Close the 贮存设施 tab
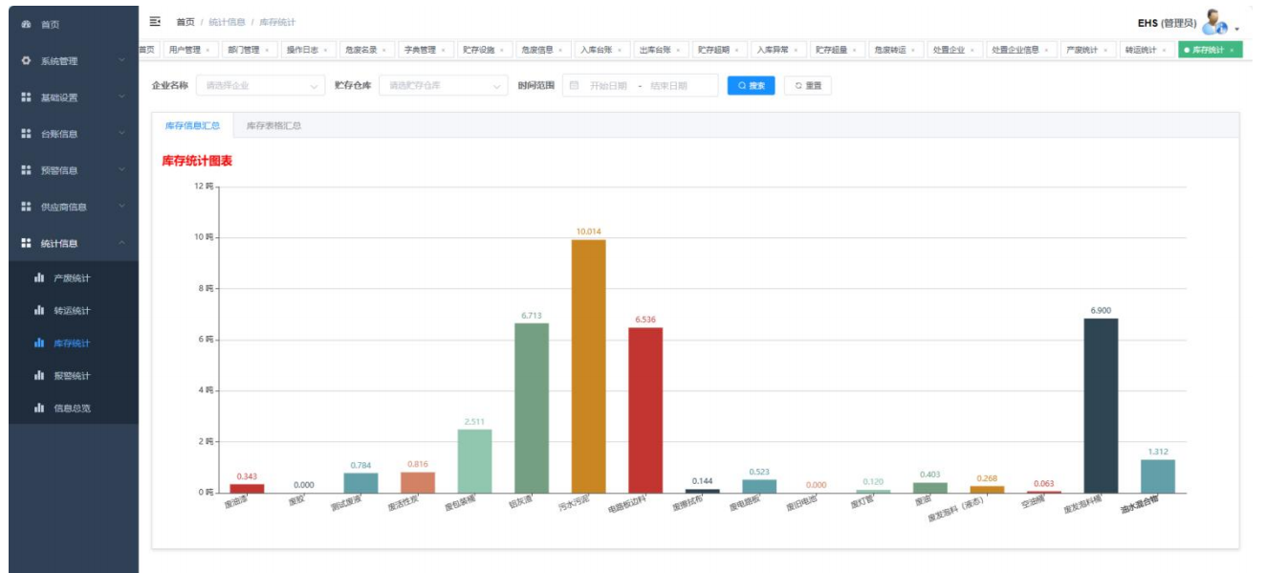The height and width of the screenshot is (573, 1266). click(501, 50)
